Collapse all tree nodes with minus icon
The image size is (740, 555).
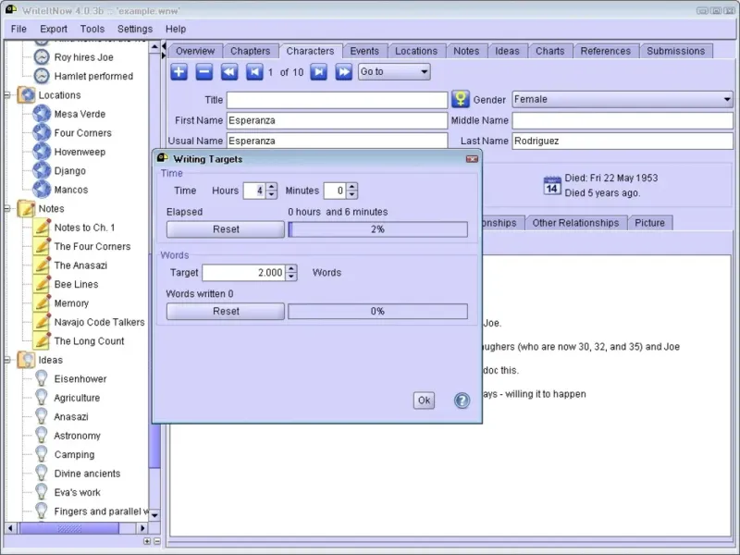point(157,541)
